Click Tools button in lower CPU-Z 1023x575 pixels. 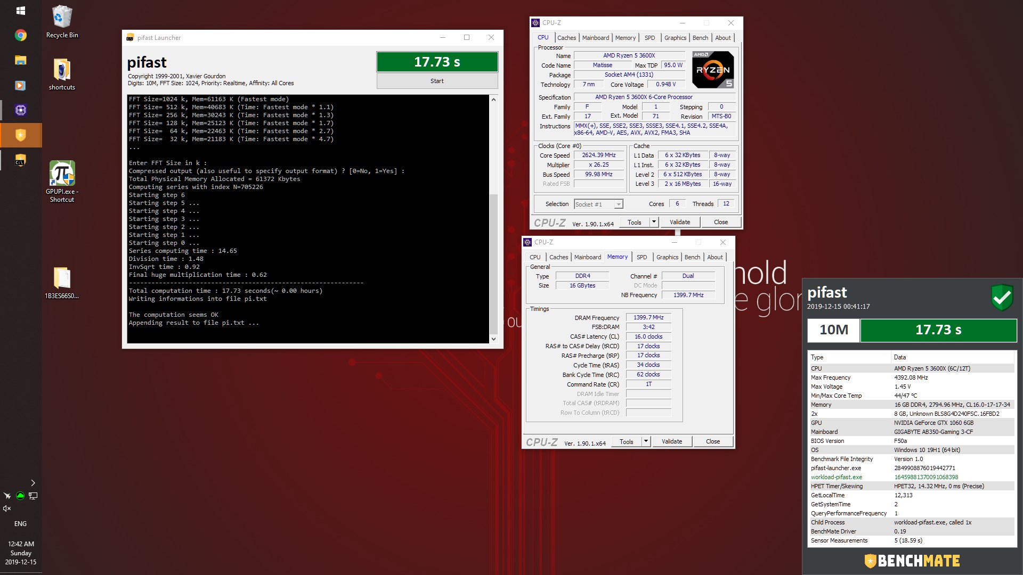point(626,441)
